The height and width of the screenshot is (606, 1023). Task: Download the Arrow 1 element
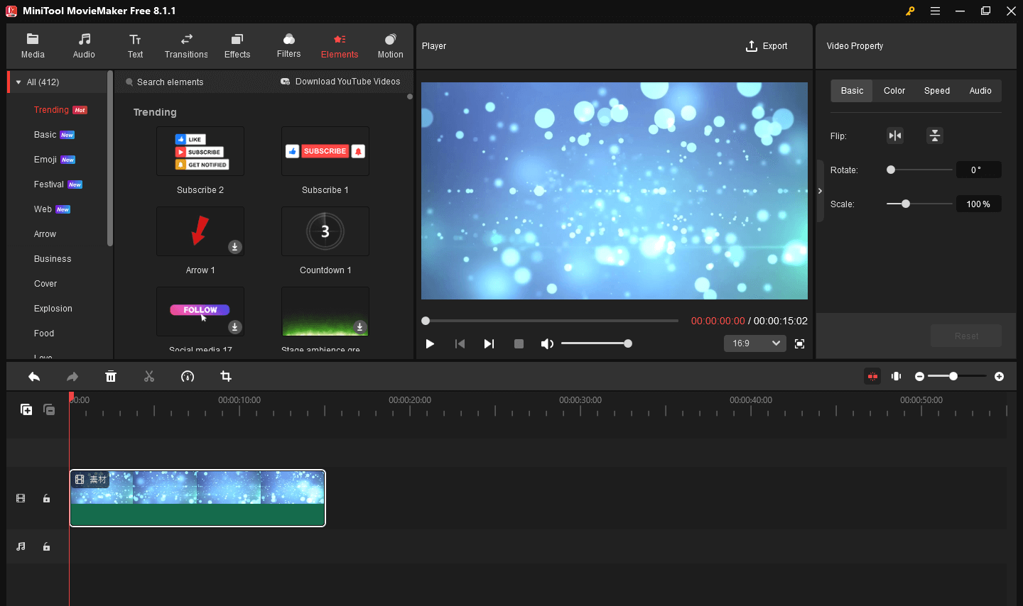point(234,247)
